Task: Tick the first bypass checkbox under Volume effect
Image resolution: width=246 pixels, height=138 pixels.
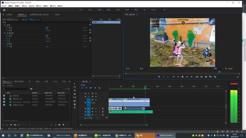Action: point(47,28)
